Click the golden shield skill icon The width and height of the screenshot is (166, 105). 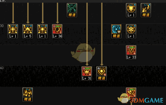(x=131, y=8)
